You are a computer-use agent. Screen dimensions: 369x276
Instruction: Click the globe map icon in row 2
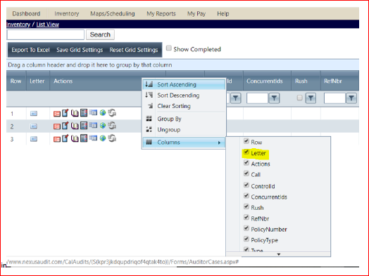(103, 126)
